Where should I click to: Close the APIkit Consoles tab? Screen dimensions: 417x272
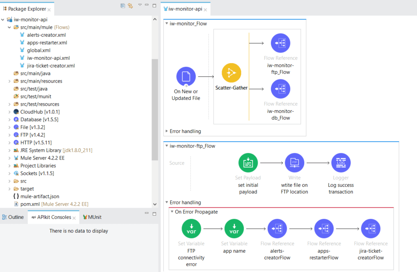(x=74, y=218)
